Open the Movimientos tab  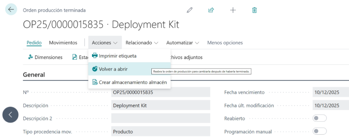[63, 43]
